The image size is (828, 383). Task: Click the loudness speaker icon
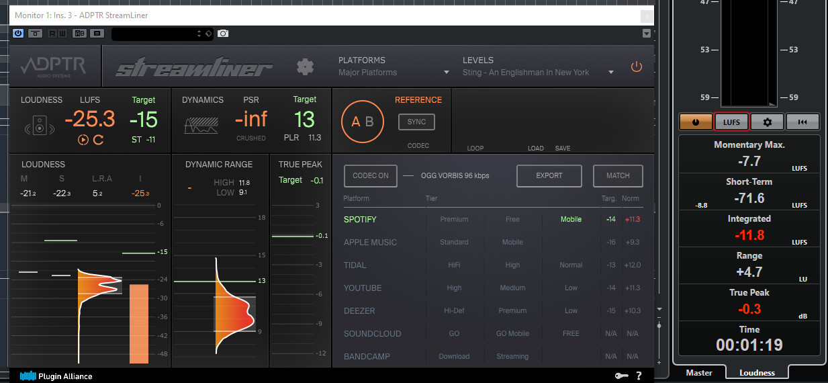pos(39,126)
